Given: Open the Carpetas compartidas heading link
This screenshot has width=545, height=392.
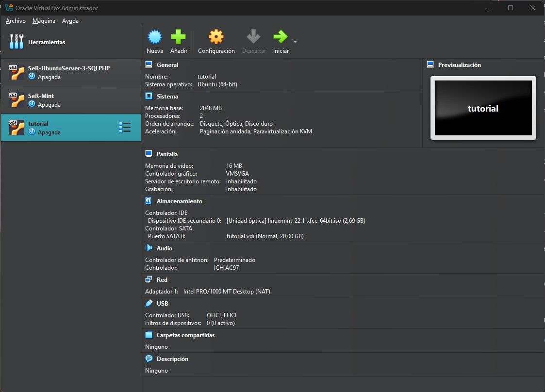Looking at the screenshot, I should (x=185, y=335).
